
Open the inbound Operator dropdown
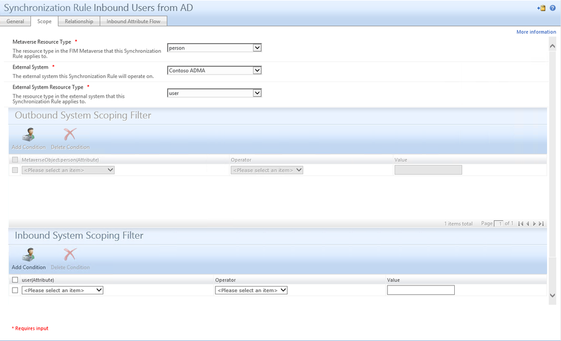pos(251,290)
